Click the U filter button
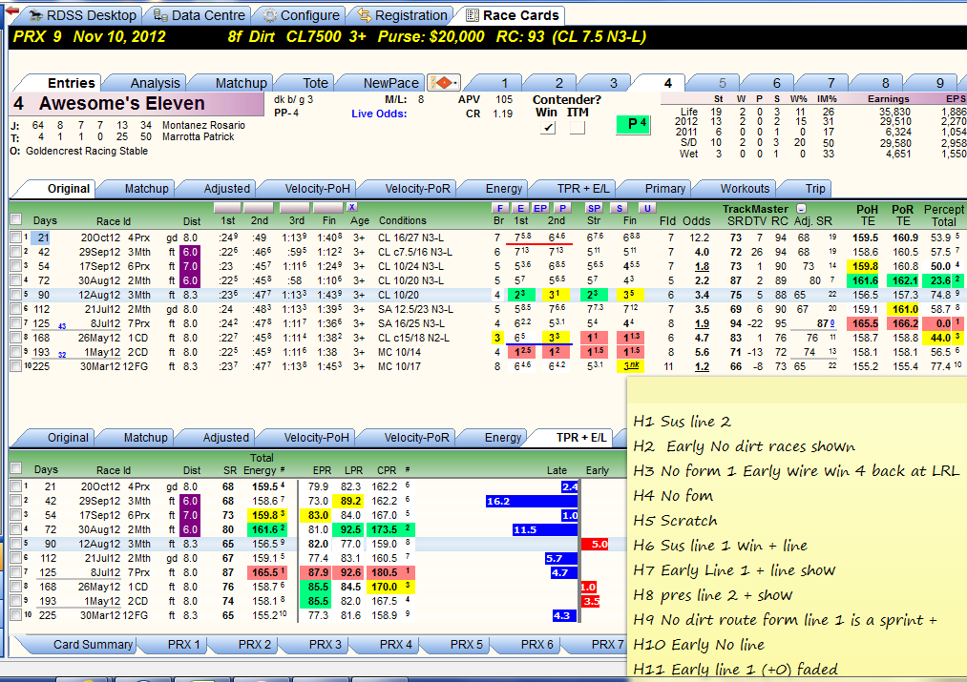This screenshot has height=682, width=967. pos(647,208)
